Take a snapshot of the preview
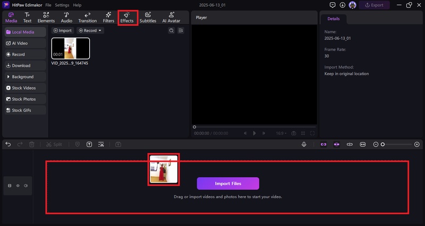This screenshot has width=425, height=226. [x=294, y=133]
